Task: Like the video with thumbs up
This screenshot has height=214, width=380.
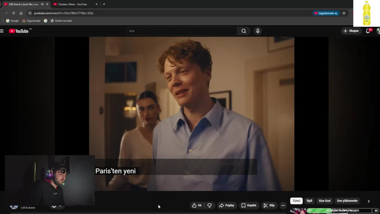Action: (197, 205)
